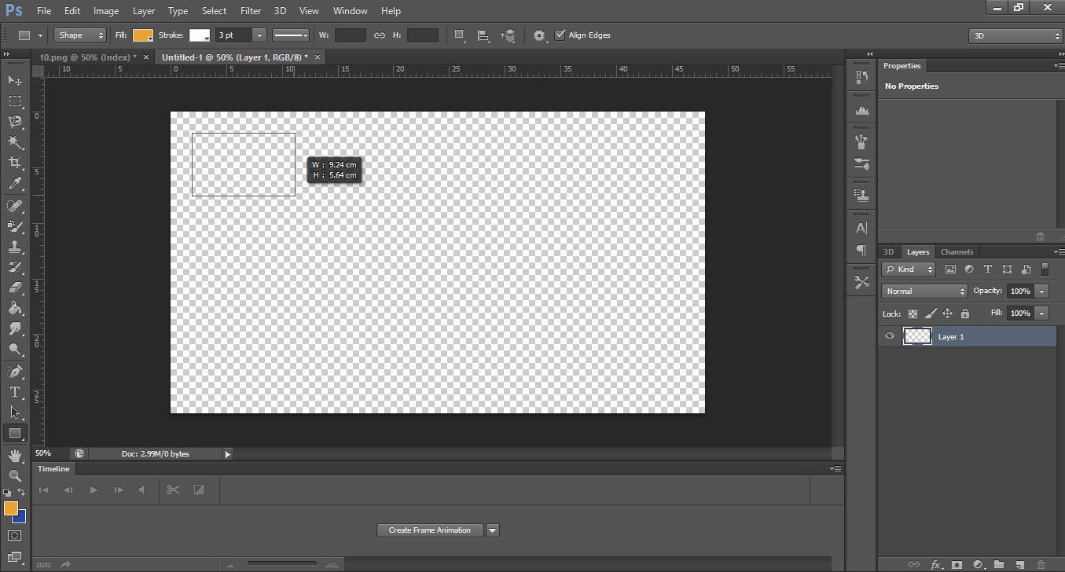Select the Hand tool

pyautogui.click(x=15, y=455)
